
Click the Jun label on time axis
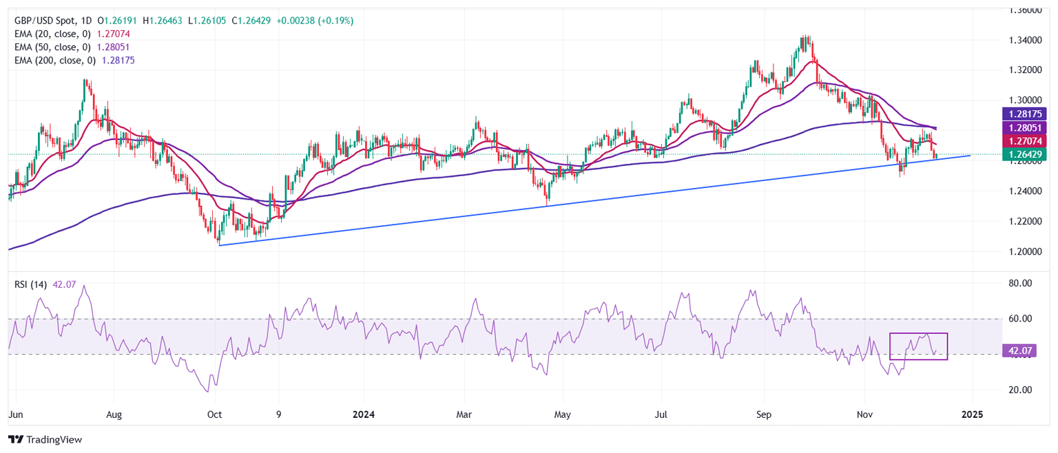click(15, 415)
